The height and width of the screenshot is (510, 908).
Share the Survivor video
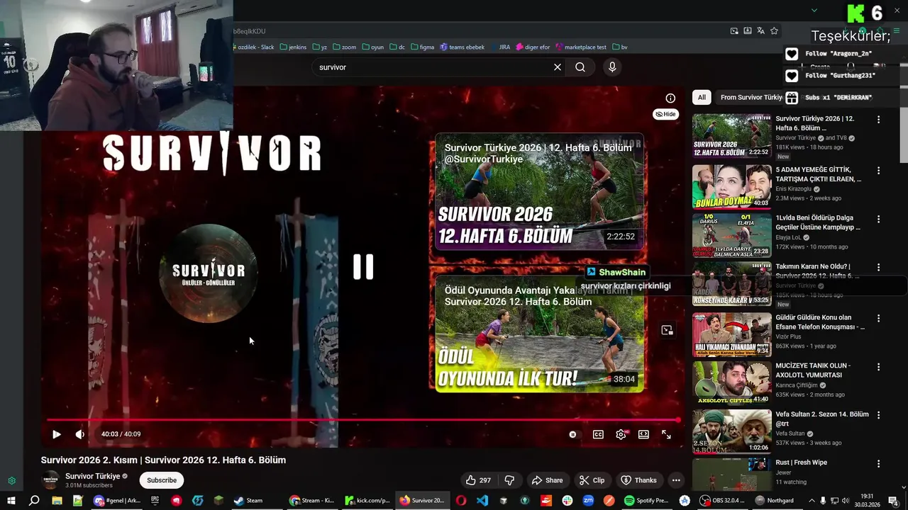tap(547, 480)
